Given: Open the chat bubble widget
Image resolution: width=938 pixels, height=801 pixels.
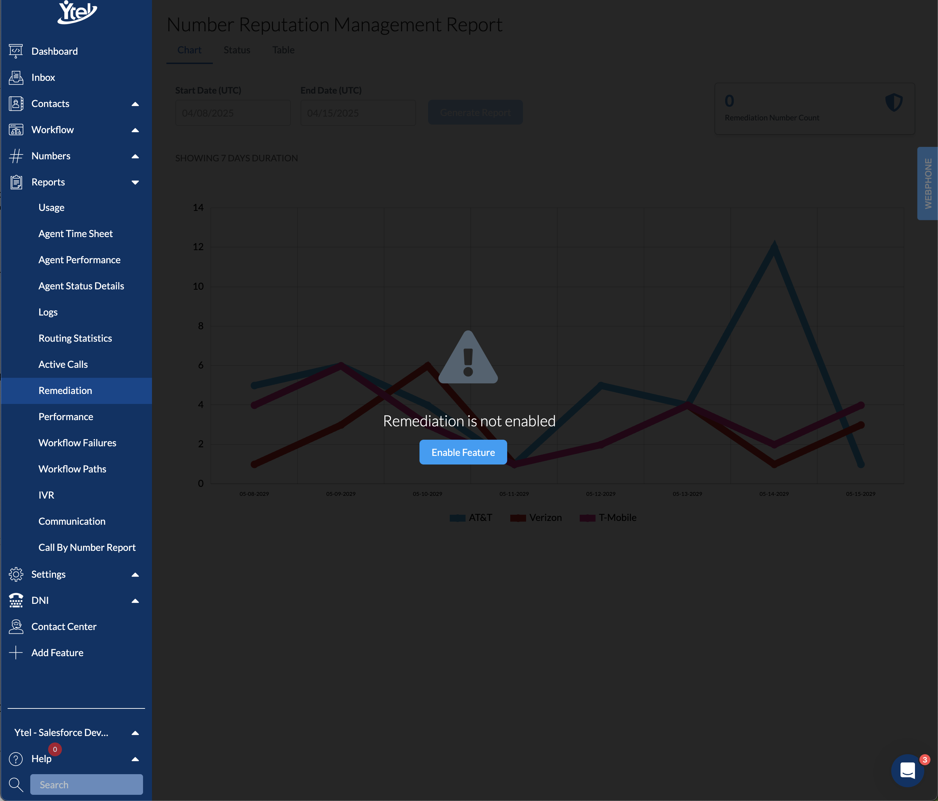Looking at the screenshot, I should point(907,771).
